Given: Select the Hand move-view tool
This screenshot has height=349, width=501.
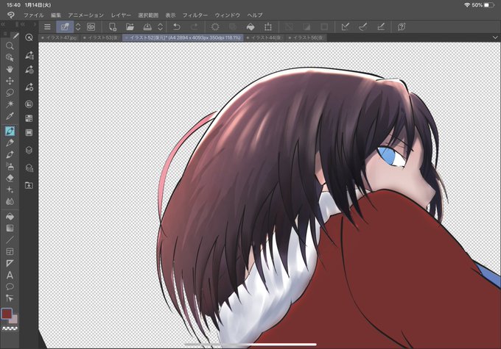Looking at the screenshot, I should [x=10, y=69].
